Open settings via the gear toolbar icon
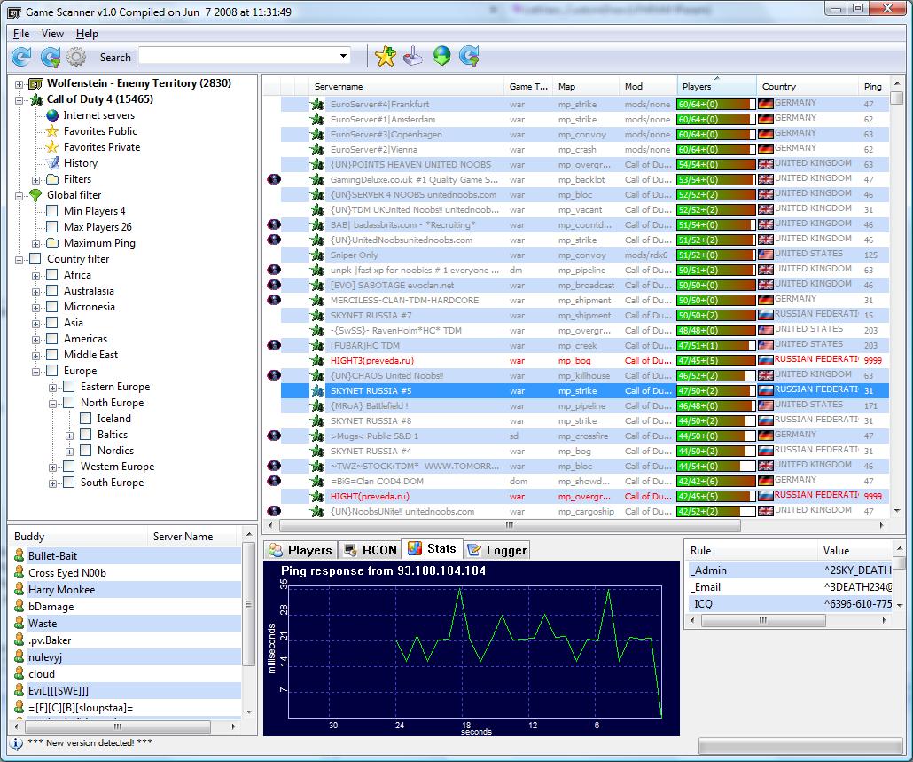913x762 pixels. click(x=76, y=57)
